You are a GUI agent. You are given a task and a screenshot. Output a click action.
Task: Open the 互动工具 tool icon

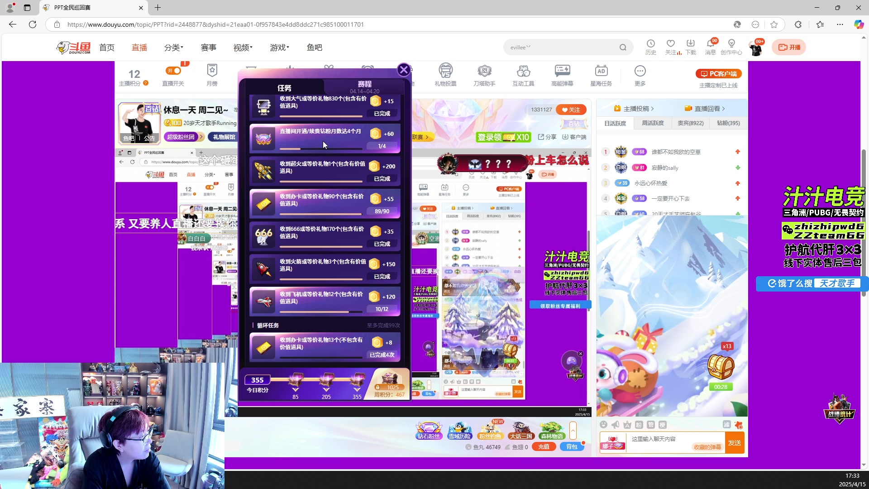[x=523, y=75]
